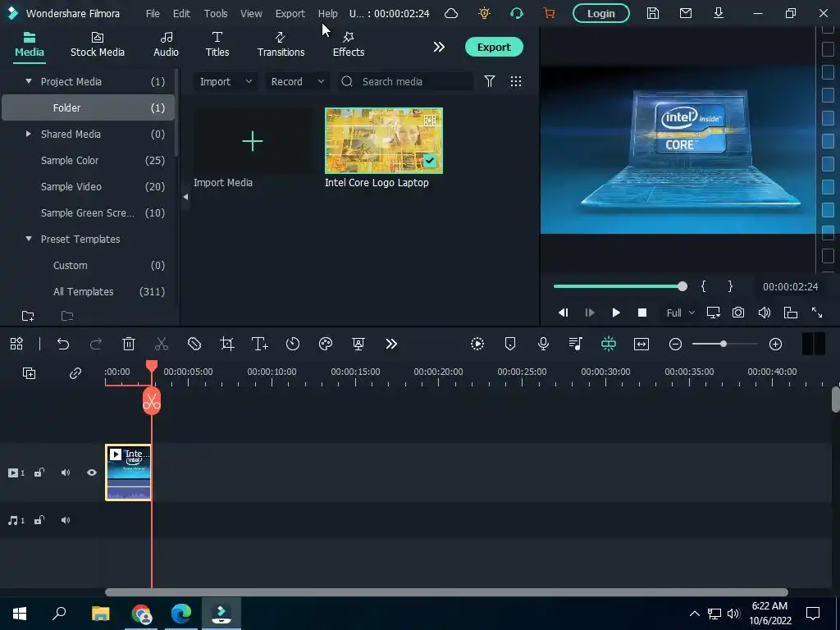This screenshot has height=630, width=840.
Task: Record voiceover with the microphone icon
Action: click(x=543, y=344)
